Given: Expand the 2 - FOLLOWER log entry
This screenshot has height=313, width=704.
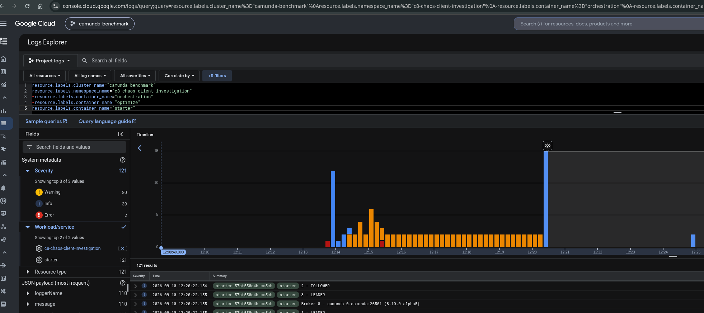Looking at the screenshot, I should coord(136,286).
